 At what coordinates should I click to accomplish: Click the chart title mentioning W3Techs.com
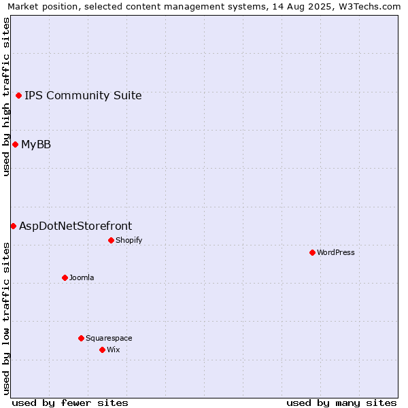pos(204,7)
